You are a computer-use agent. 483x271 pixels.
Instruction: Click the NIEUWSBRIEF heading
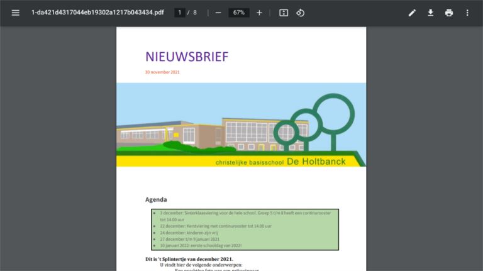coord(187,57)
